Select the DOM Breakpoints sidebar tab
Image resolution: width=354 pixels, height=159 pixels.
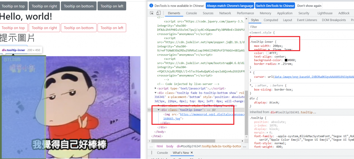[334, 20]
